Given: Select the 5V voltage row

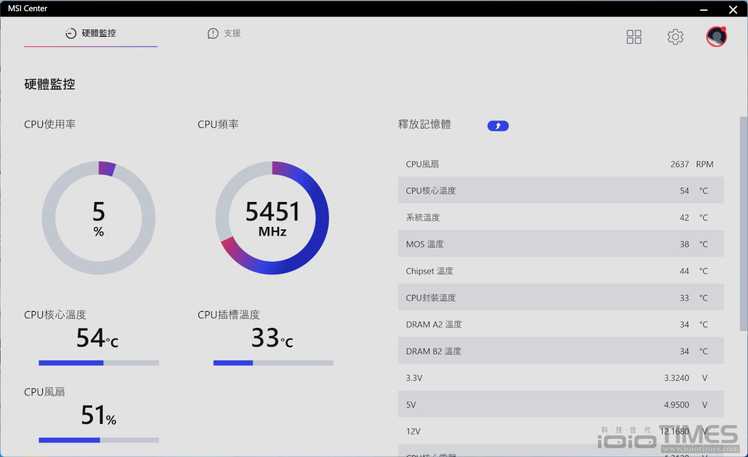Looking at the screenshot, I should coord(561,405).
